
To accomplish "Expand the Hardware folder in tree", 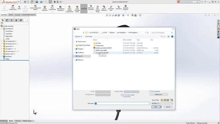I will (x=1, y=56).
